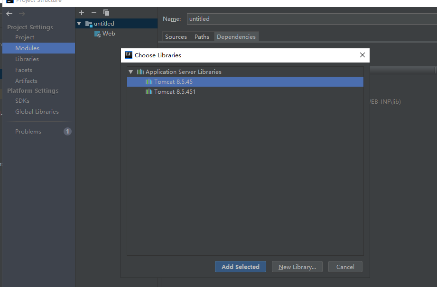This screenshot has height=287, width=437.
Task: Click the back navigation arrow
Action: tap(9, 14)
